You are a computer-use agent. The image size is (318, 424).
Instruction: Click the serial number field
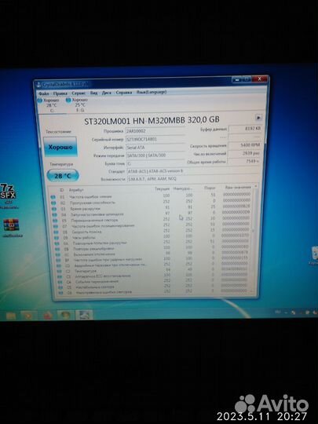click(x=155, y=139)
